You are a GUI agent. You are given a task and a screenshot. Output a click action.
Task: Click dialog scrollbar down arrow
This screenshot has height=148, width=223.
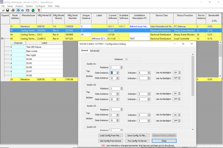pyautogui.click(x=193, y=129)
